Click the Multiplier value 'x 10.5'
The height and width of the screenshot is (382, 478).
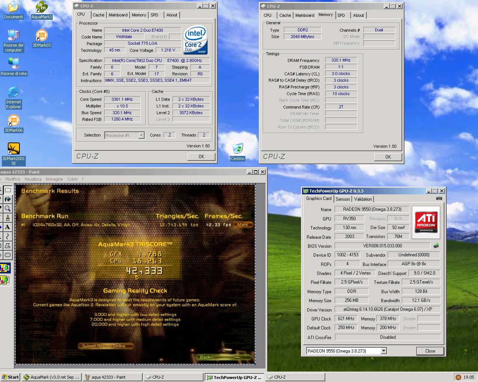click(x=122, y=106)
